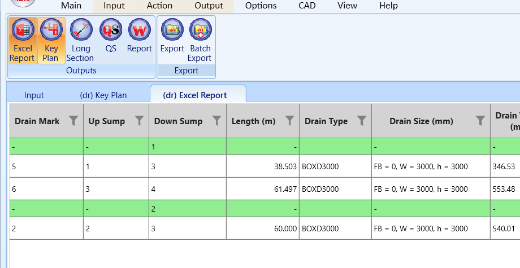This screenshot has width=520, height=268.
Task: Generate the Long Section drawing
Action: click(81, 41)
